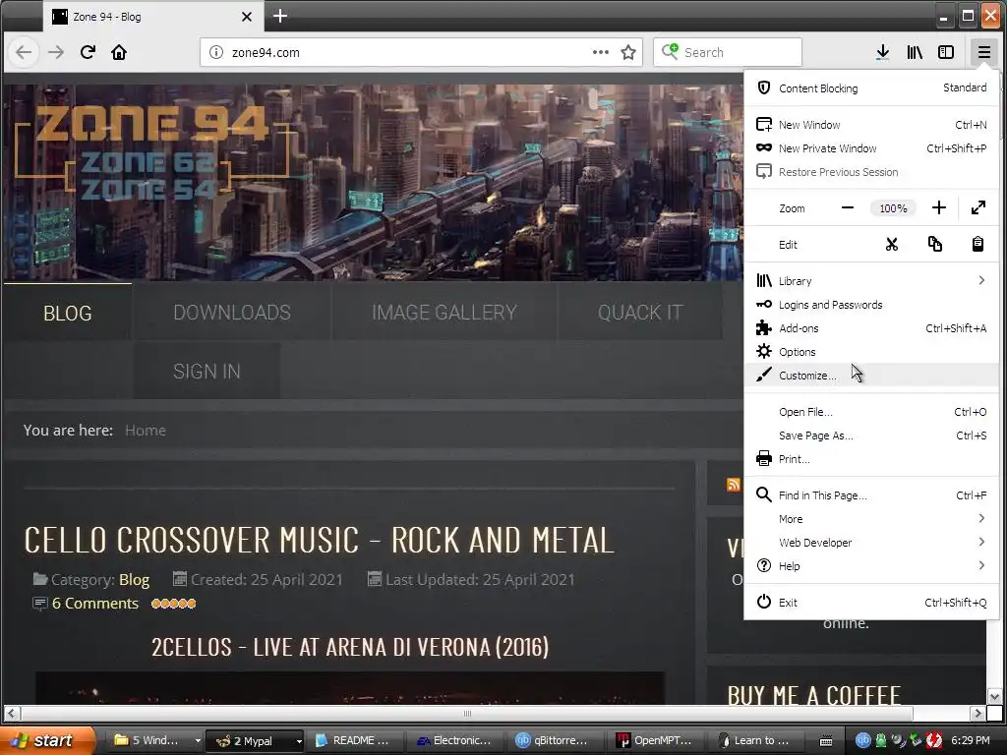Select Customize... menu entry

[x=871, y=375]
